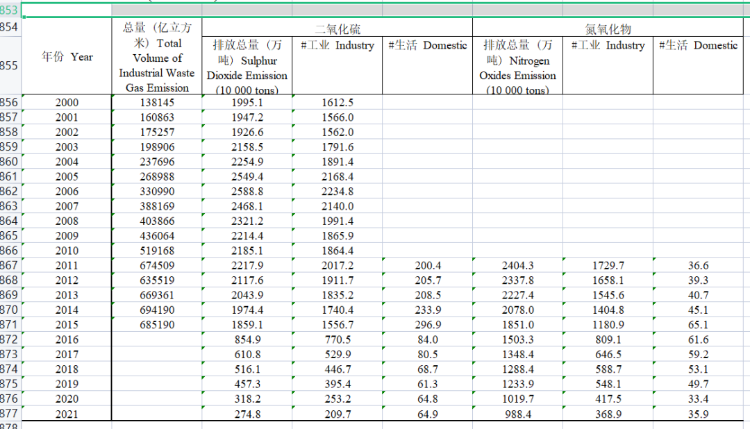Click the Nitrogen Oxides Emission header cell
Image resolution: width=750 pixels, height=429 pixels.
point(517,66)
